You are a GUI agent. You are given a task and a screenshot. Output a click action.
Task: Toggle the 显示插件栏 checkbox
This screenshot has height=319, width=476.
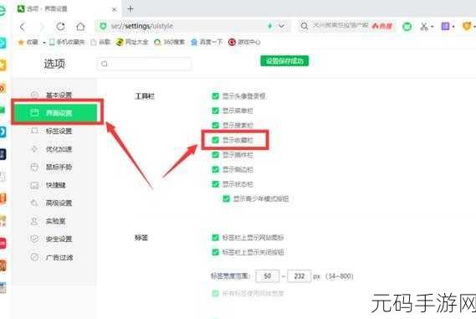tap(215, 155)
